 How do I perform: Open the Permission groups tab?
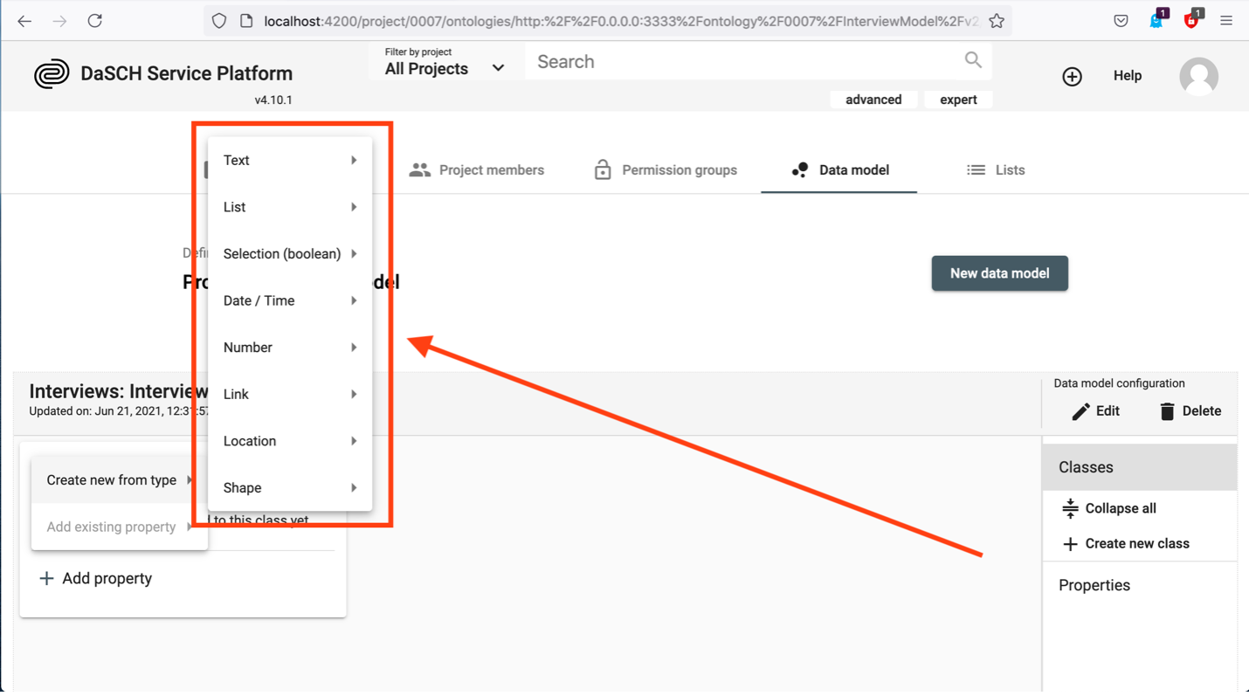pos(666,170)
